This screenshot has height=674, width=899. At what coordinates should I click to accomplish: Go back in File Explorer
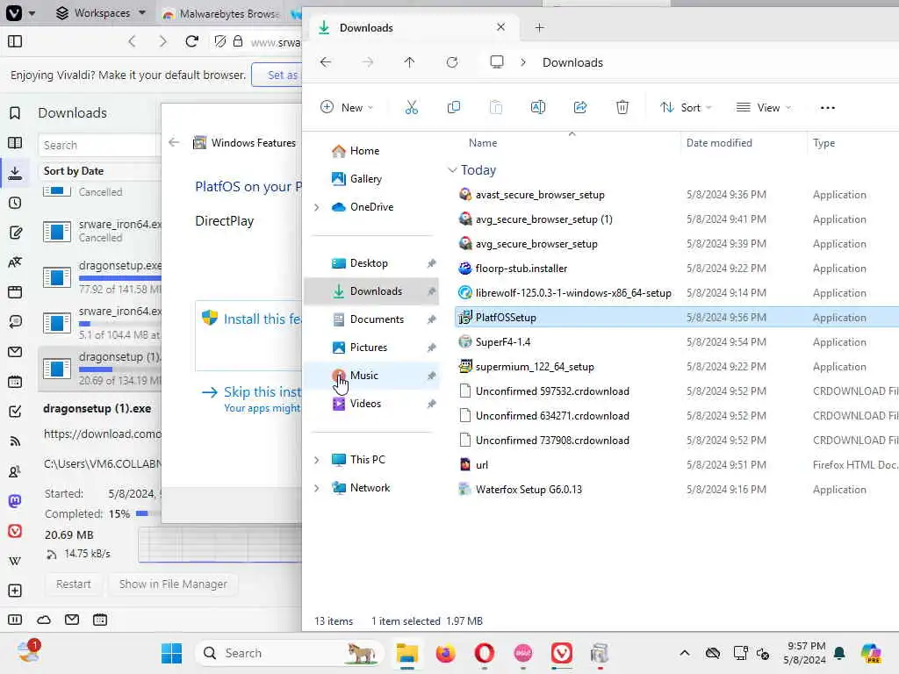point(326,62)
